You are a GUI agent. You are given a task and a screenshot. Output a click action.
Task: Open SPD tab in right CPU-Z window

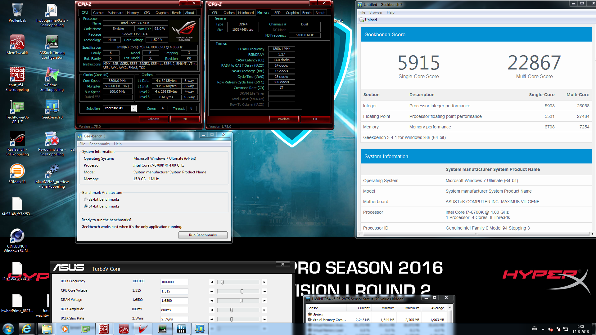278,13
